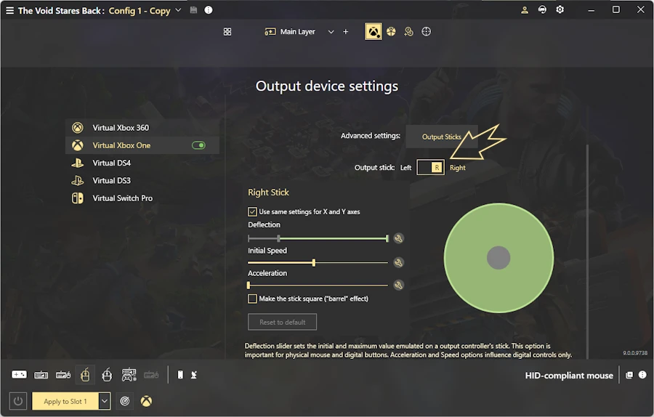The image size is (654, 417).
Task: Expand the Main Layer dropdown chevron
Action: 331,32
